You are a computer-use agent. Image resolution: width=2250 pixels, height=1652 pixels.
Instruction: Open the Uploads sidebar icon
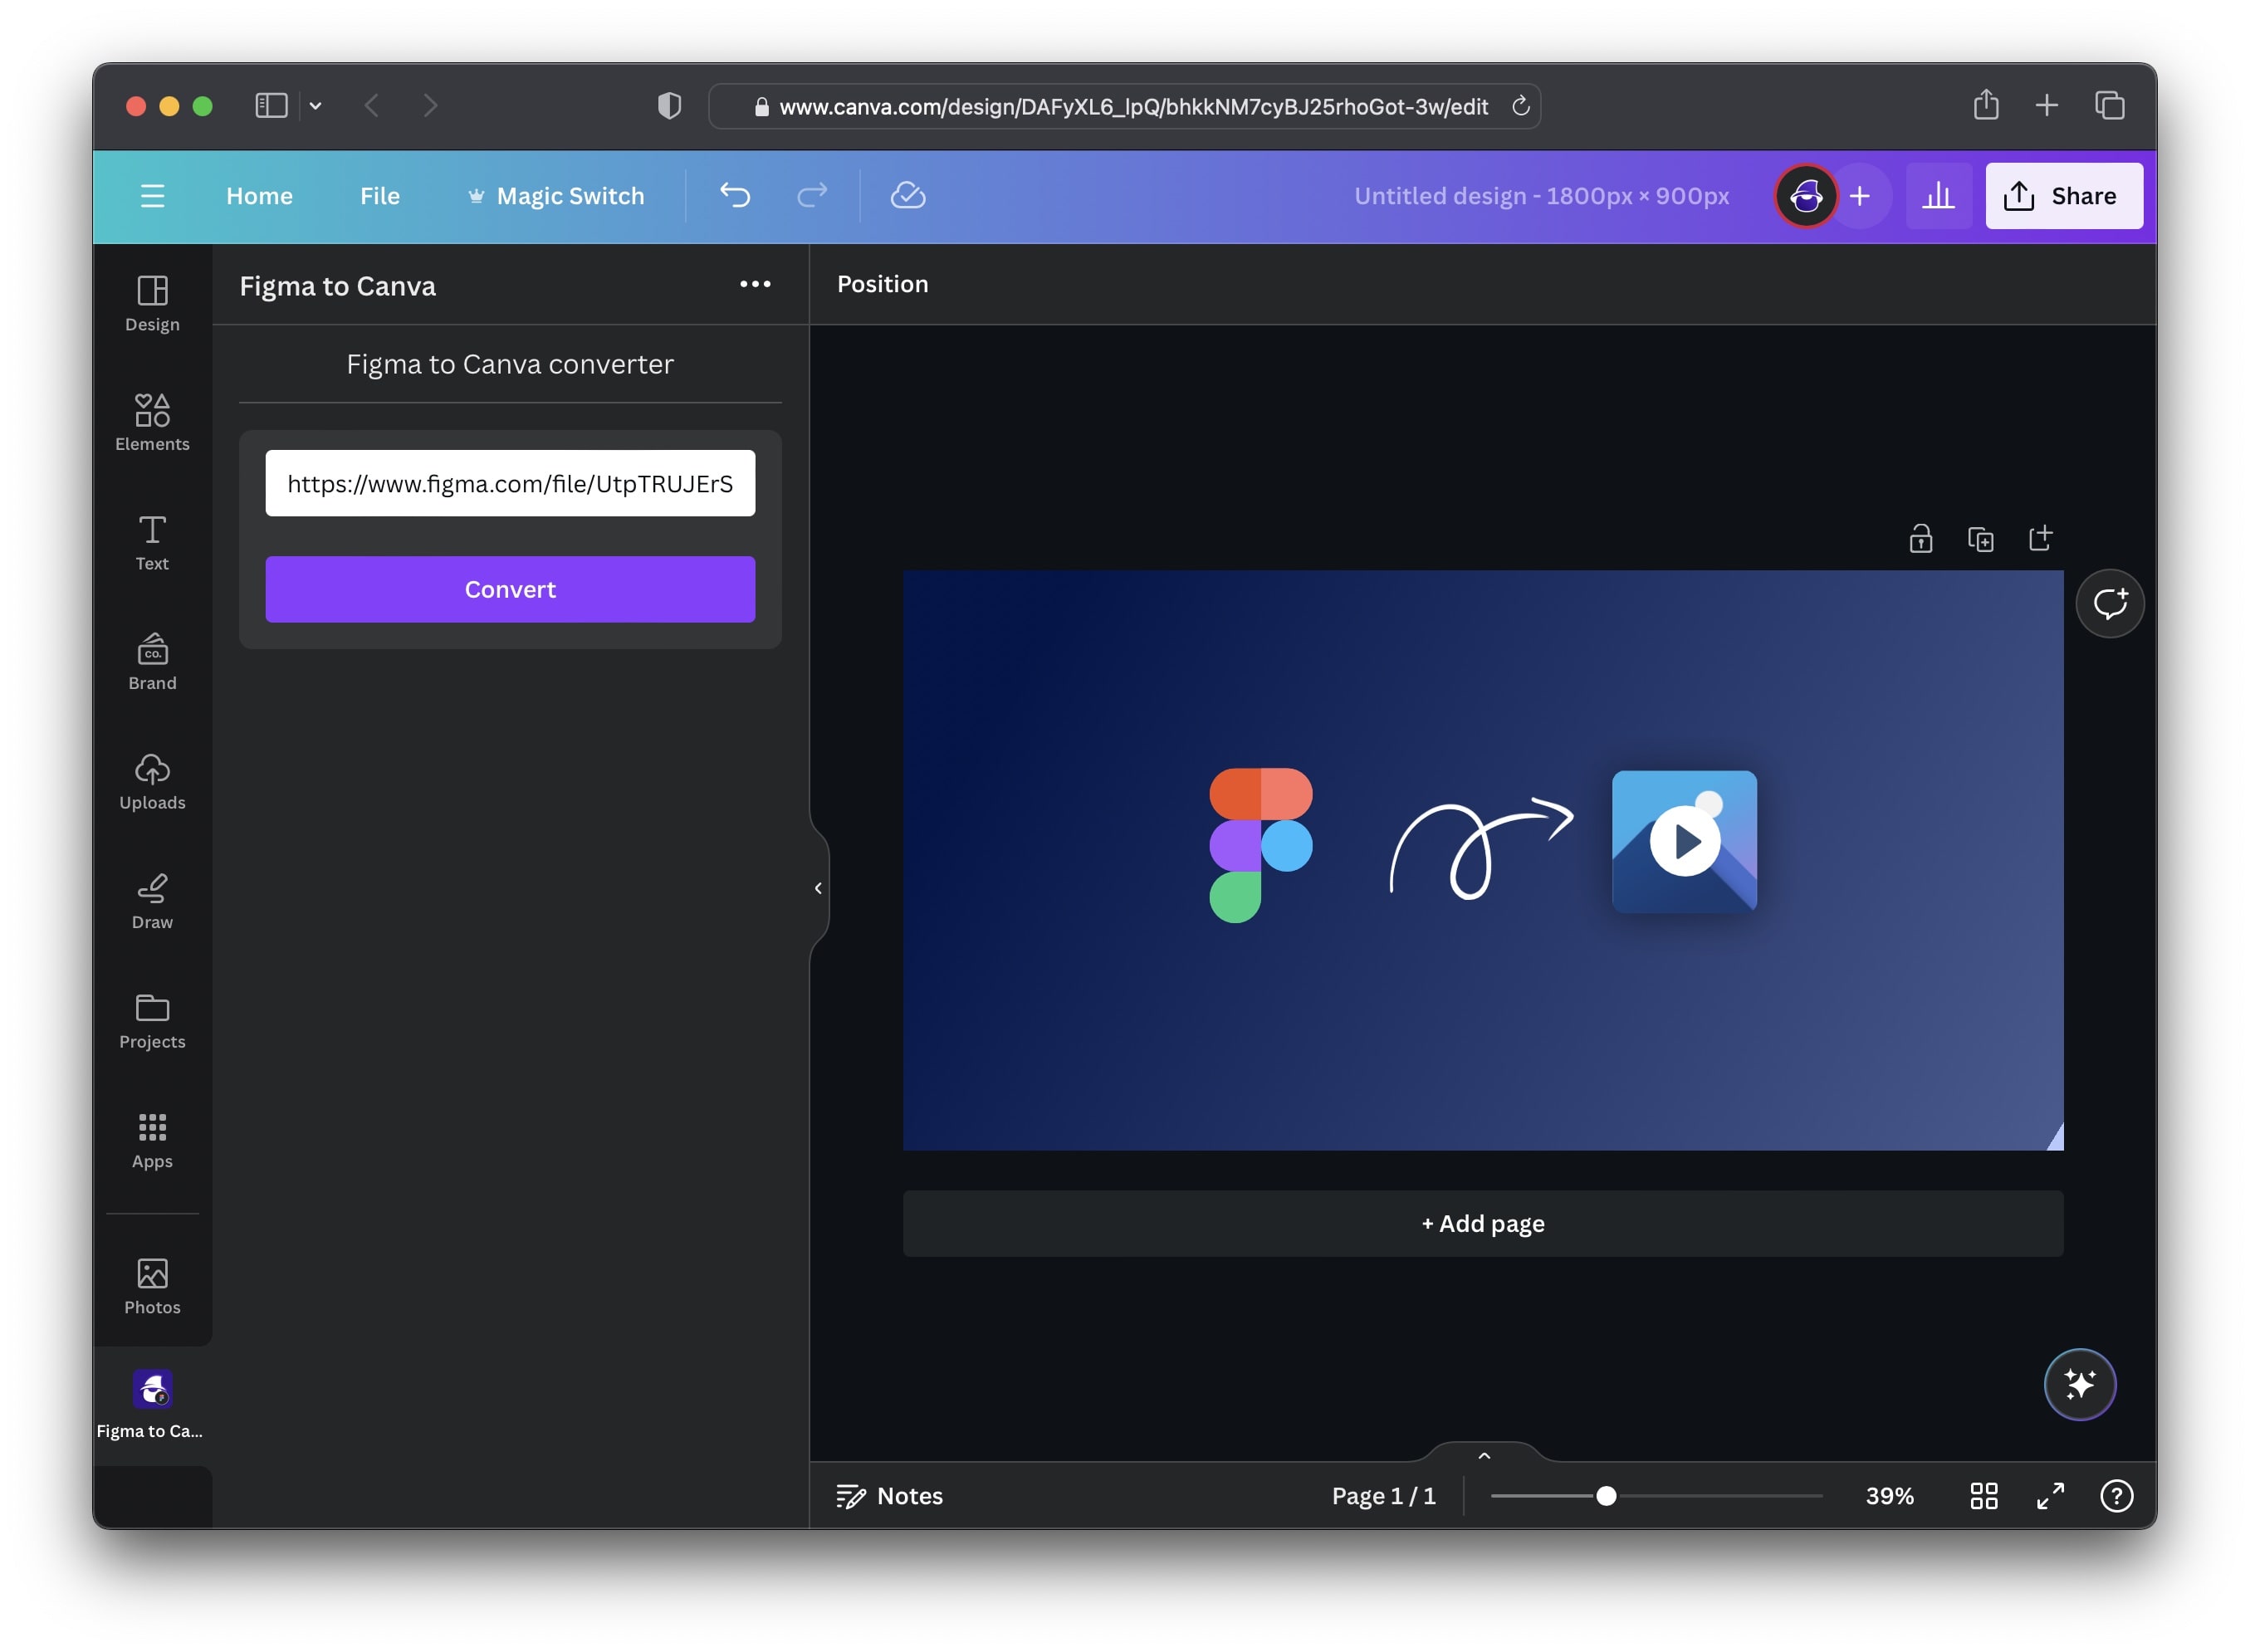[x=152, y=780]
